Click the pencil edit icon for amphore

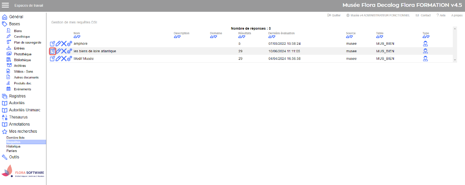pyautogui.click(x=58, y=44)
